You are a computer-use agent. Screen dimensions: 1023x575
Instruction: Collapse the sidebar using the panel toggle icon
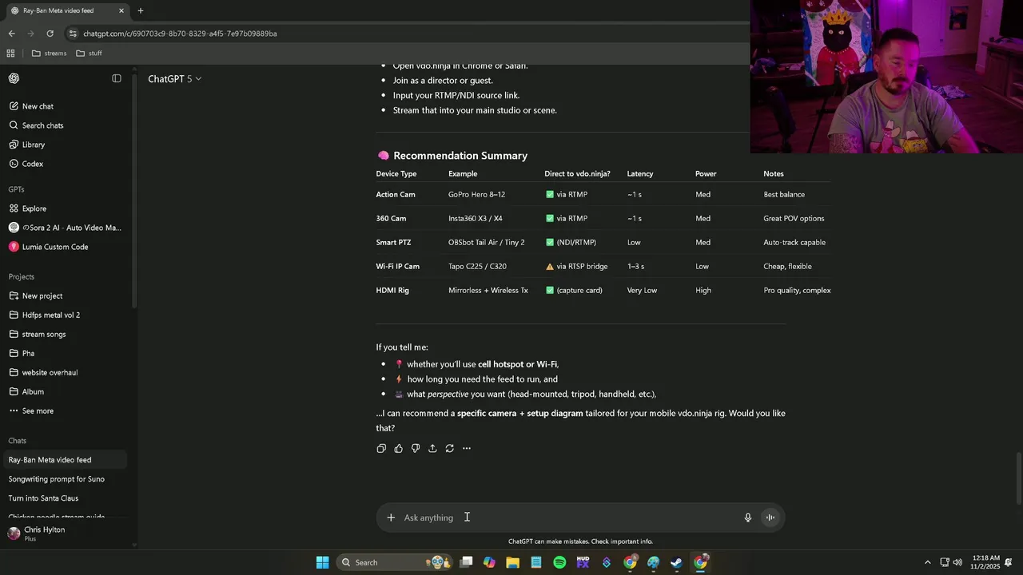click(117, 78)
